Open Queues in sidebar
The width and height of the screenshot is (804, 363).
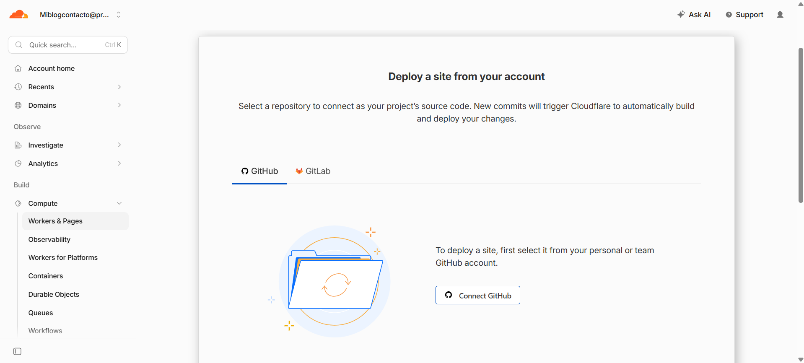click(41, 313)
